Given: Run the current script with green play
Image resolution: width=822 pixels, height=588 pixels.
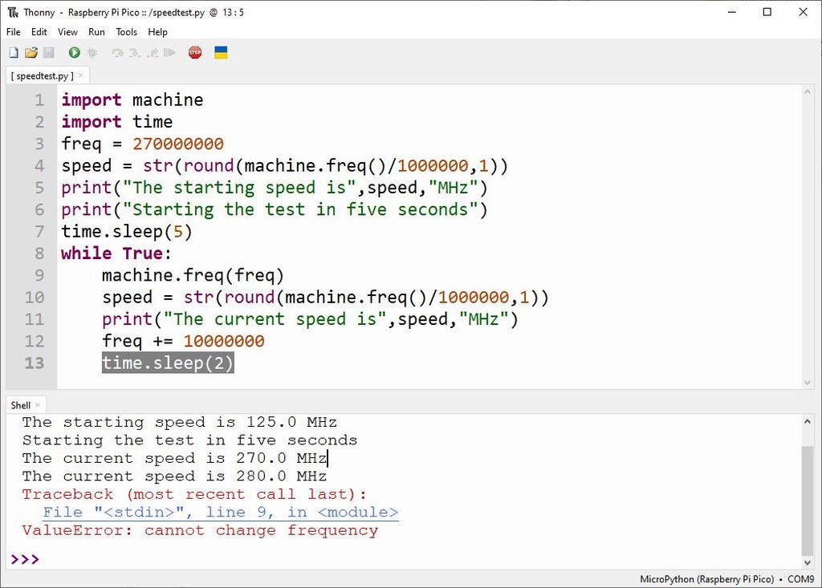Looking at the screenshot, I should [x=74, y=52].
